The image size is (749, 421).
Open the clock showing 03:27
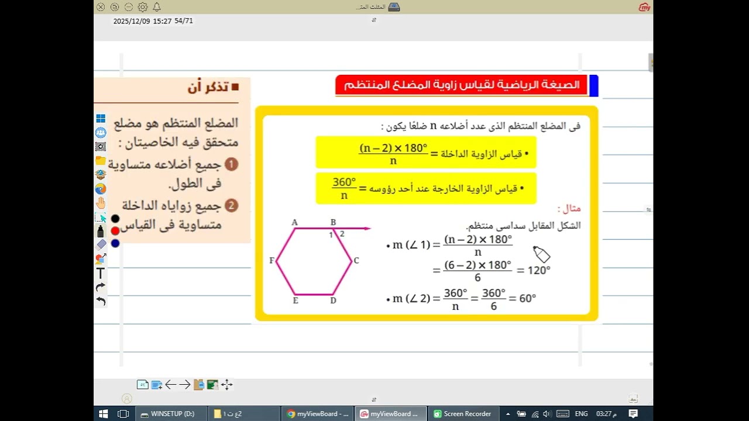[x=607, y=413]
